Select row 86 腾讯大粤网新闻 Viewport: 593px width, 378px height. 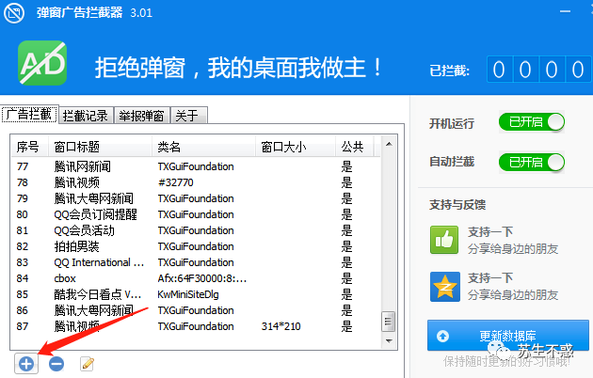[x=196, y=310]
